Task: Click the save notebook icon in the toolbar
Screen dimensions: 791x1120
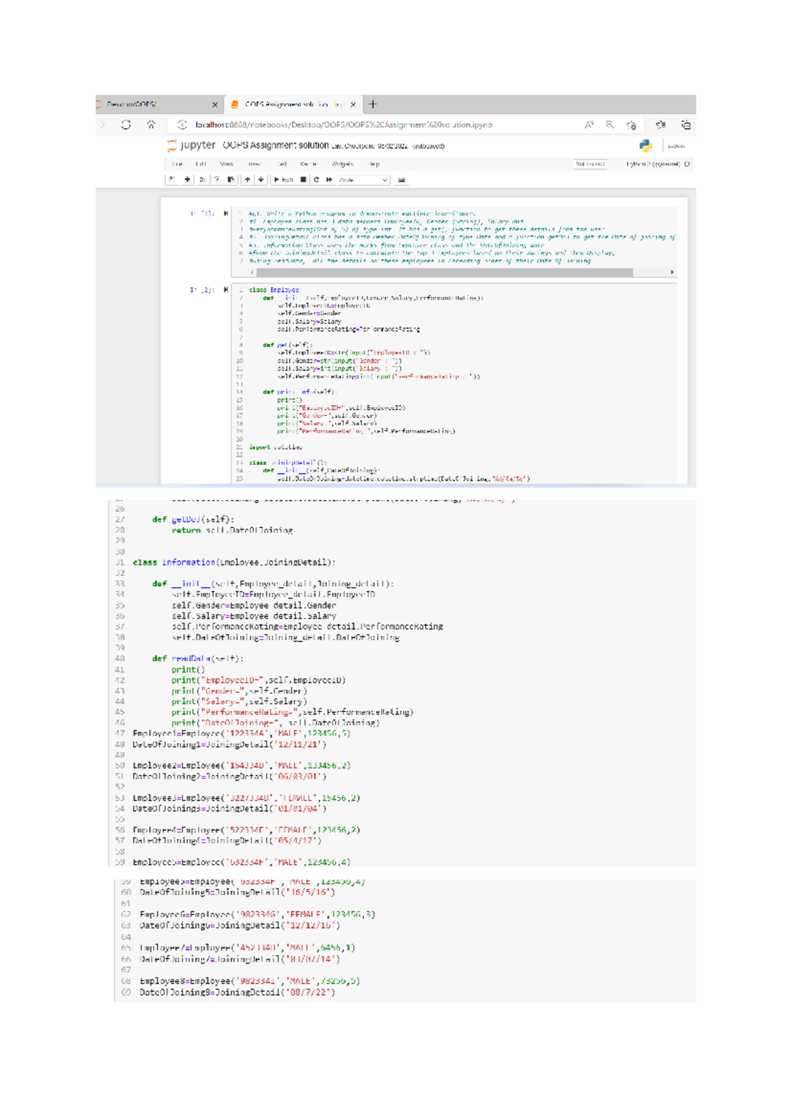Action: pos(172,179)
